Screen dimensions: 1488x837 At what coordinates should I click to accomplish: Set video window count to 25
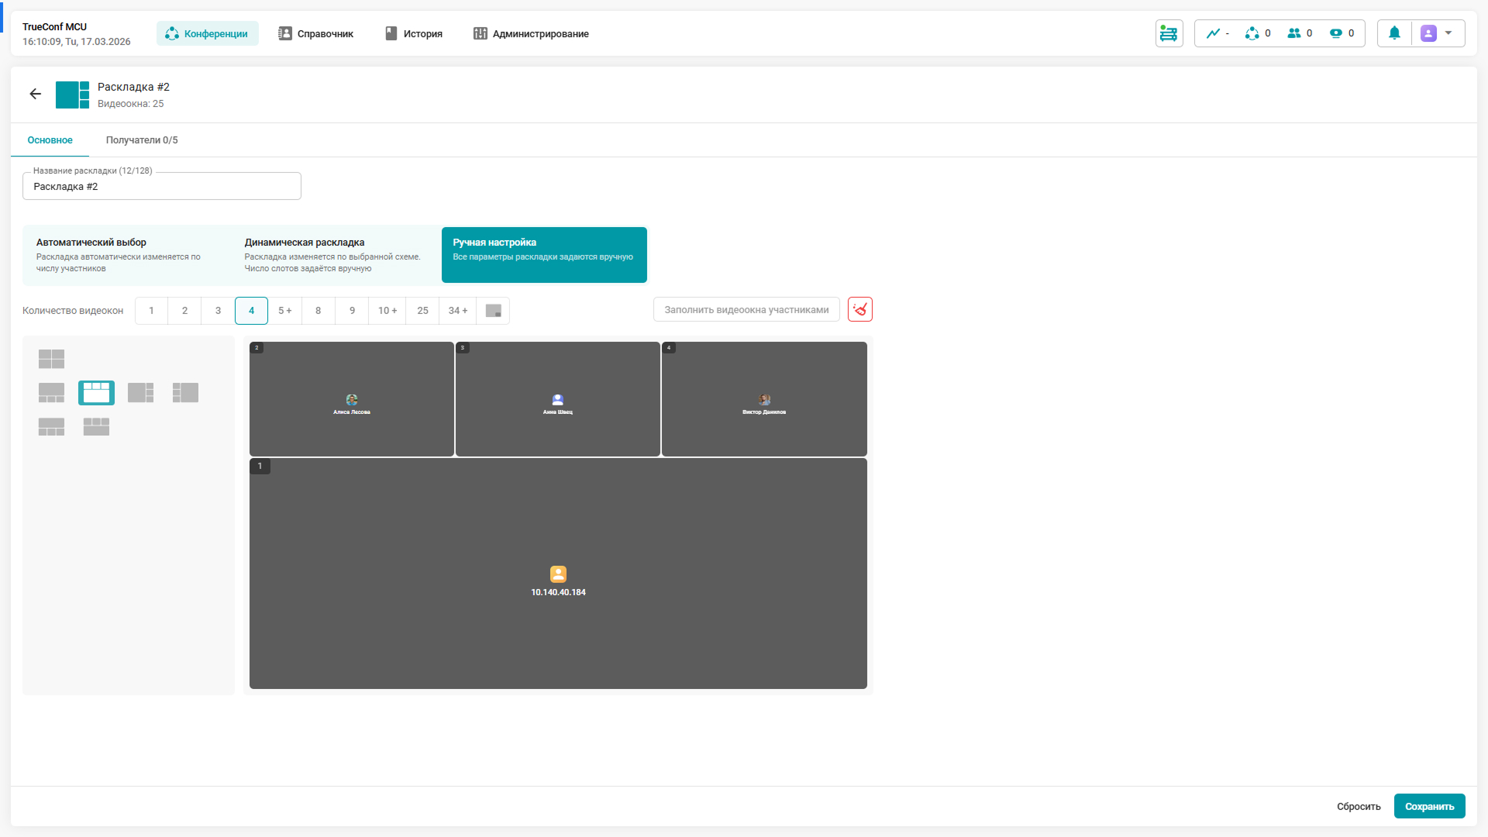pyautogui.click(x=422, y=311)
